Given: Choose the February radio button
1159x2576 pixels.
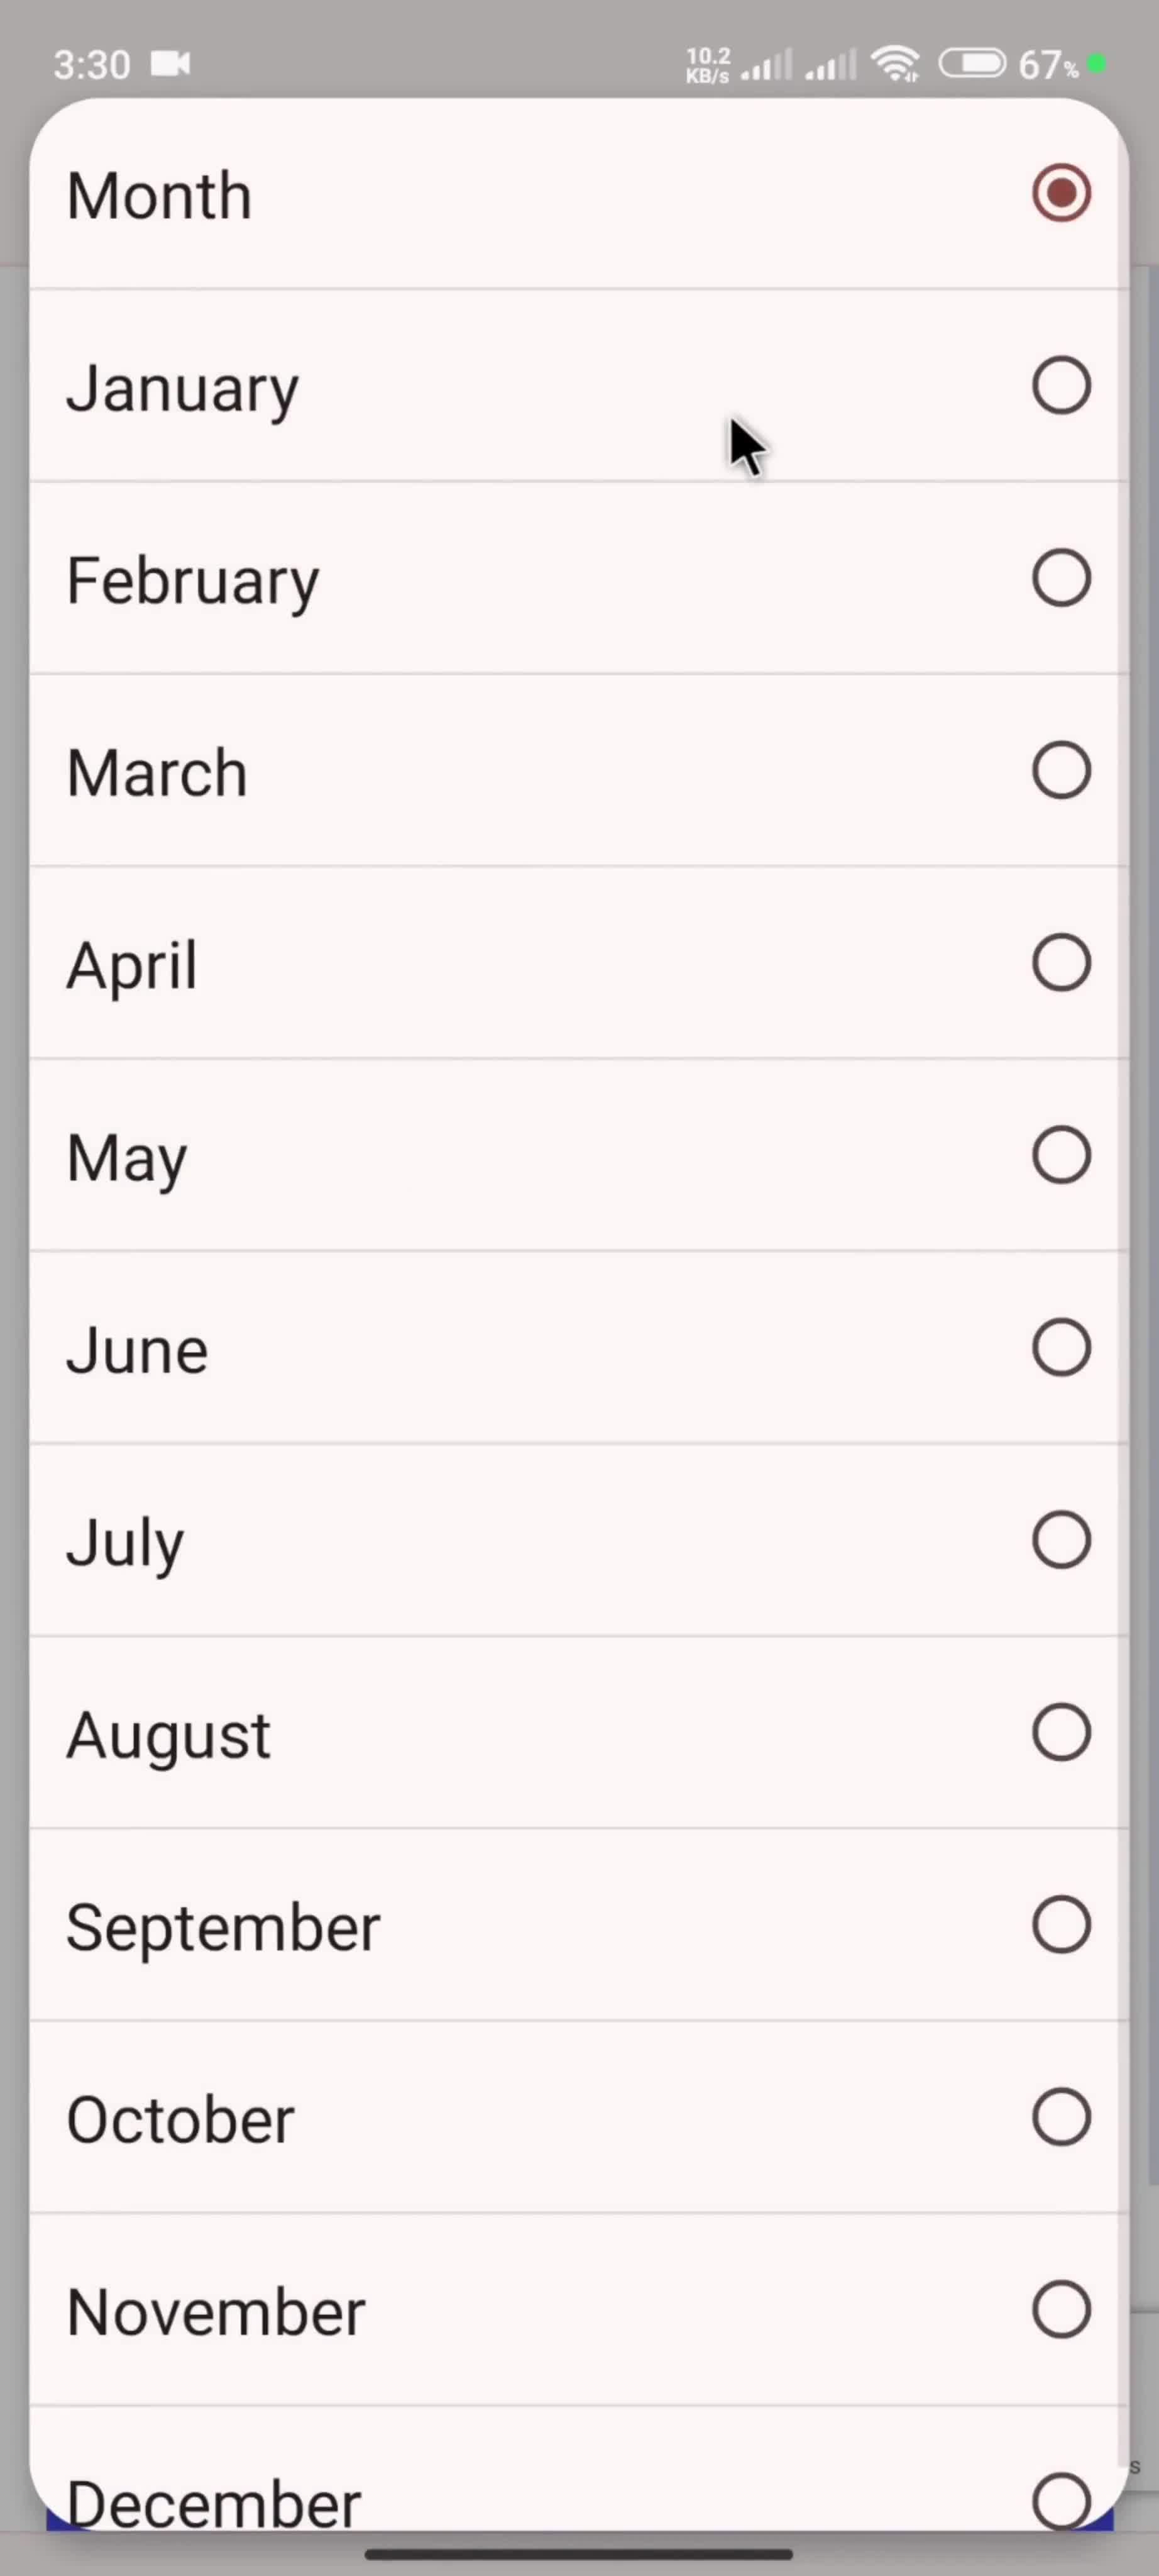Looking at the screenshot, I should [x=1061, y=578].
